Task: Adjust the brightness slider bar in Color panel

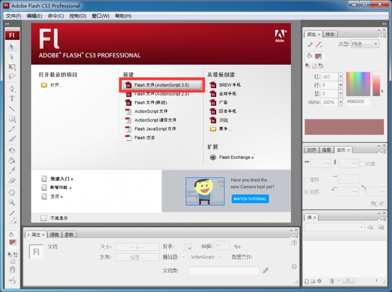Action: [x=376, y=84]
